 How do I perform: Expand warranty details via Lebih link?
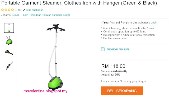(x=154, y=23)
